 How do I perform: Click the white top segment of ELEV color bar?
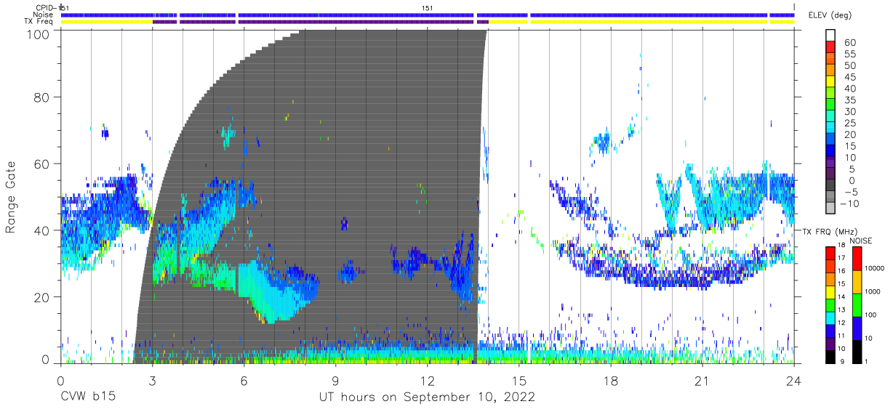[831, 36]
